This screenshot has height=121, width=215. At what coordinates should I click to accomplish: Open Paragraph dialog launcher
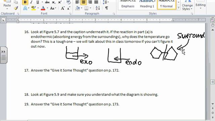point(114,13)
